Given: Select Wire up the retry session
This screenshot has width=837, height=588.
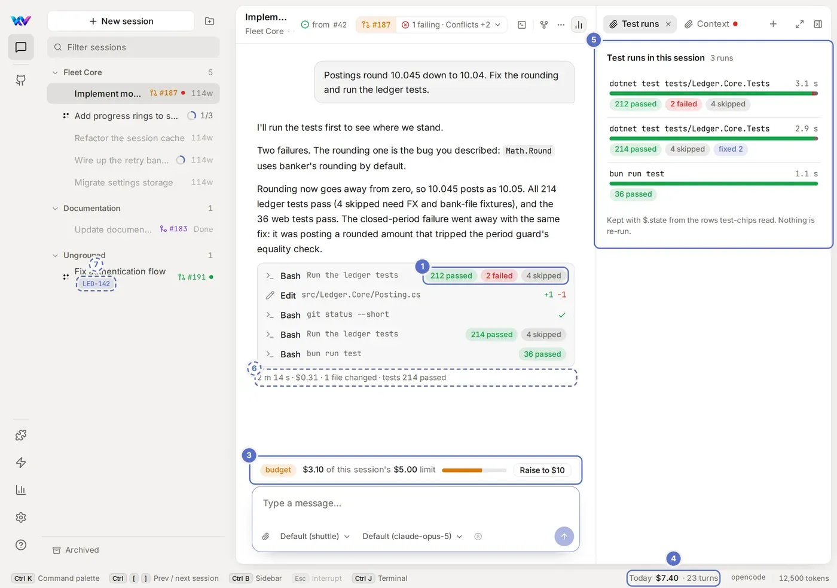Looking at the screenshot, I should 133,160.
